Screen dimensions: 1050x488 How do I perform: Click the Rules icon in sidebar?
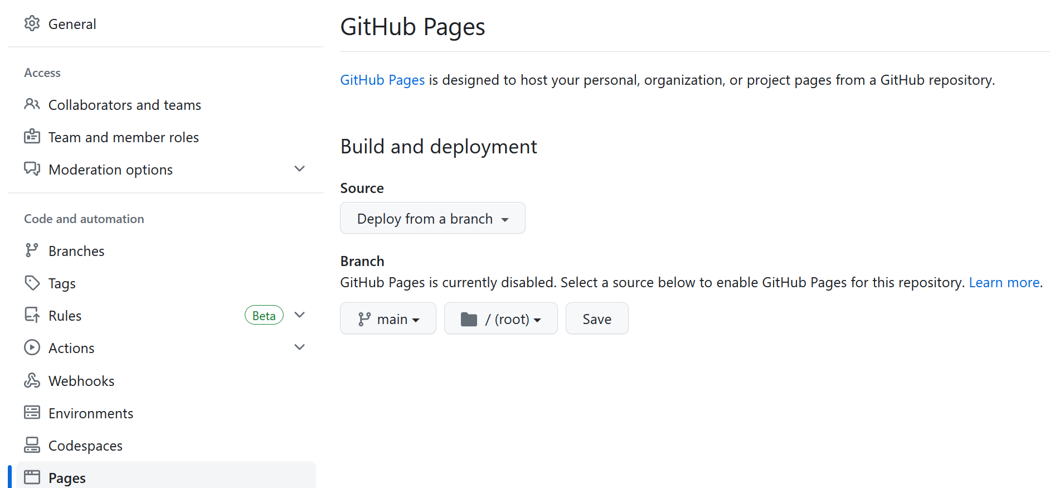(x=32, y=315)
